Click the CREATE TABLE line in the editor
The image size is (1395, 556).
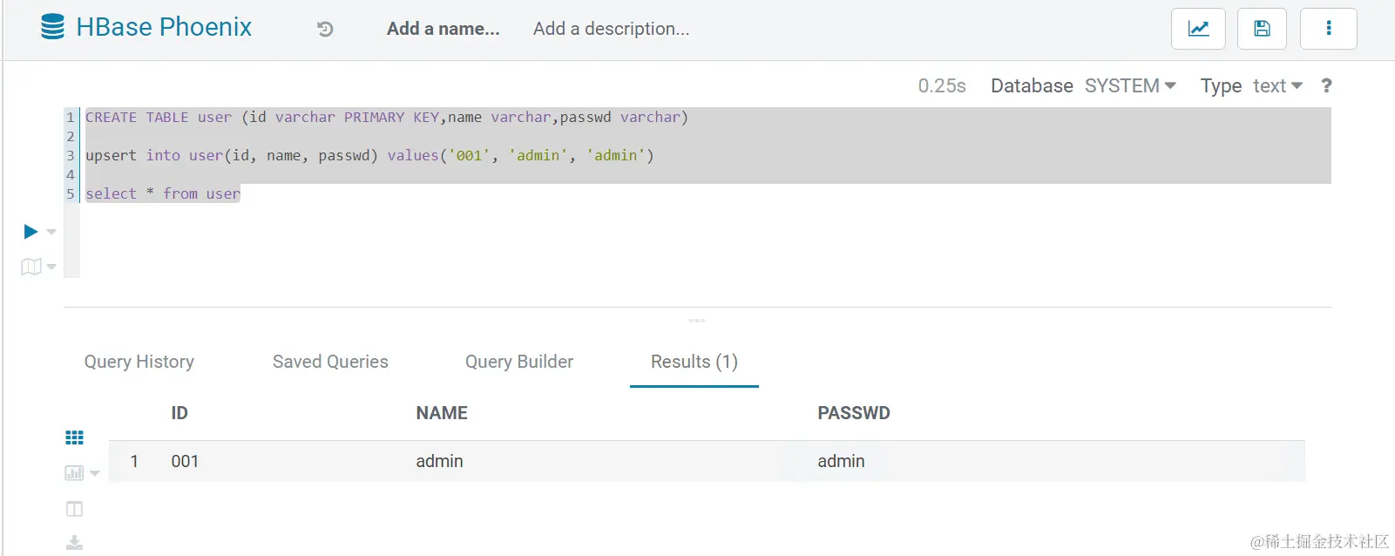(387, 117)
